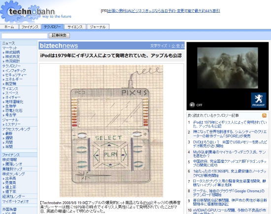Viewport: 271px width, 214px height.
Task: Open 市況統計 sidebar link
Action: tap(12, 61)
